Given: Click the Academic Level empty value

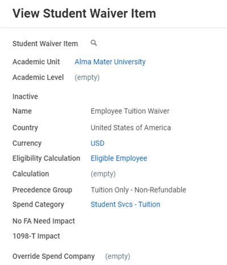Looking at the screenshot, I should coord(87,77).
